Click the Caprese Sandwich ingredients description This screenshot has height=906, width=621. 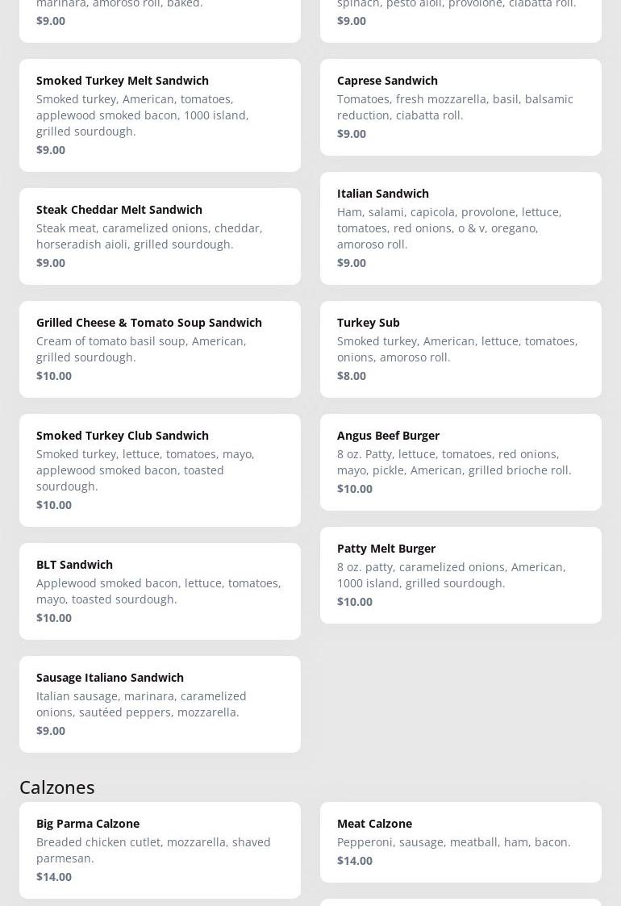[455, 107]
